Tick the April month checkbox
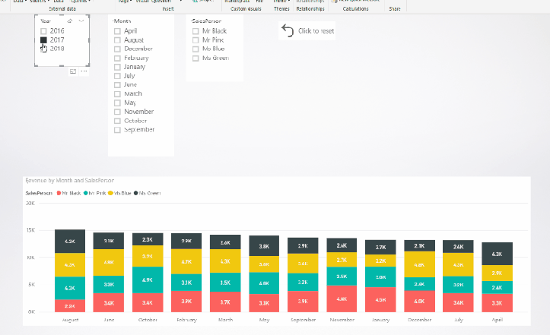The width and height of the screenshot is (550, 335). point(117,31)
